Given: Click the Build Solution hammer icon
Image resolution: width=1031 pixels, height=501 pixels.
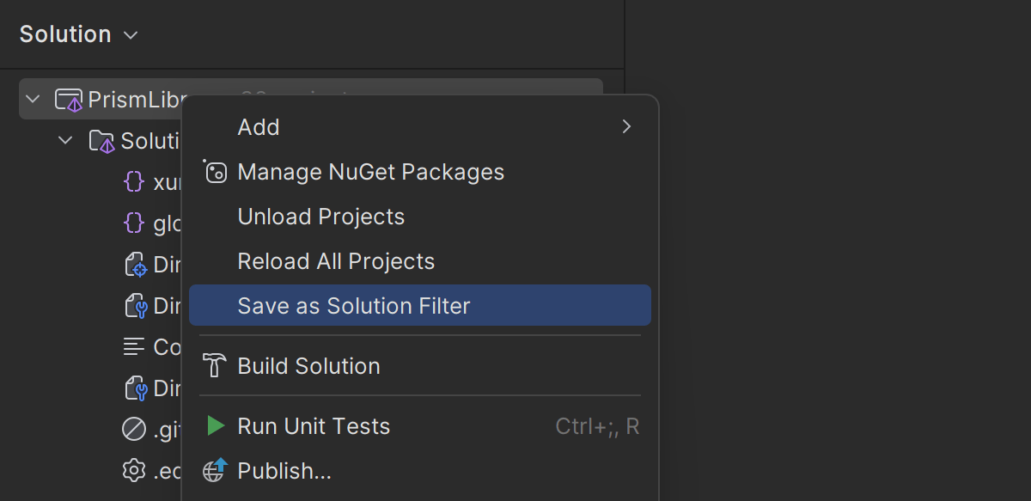Looking at the screenshot, I should (x=214, y=366).
